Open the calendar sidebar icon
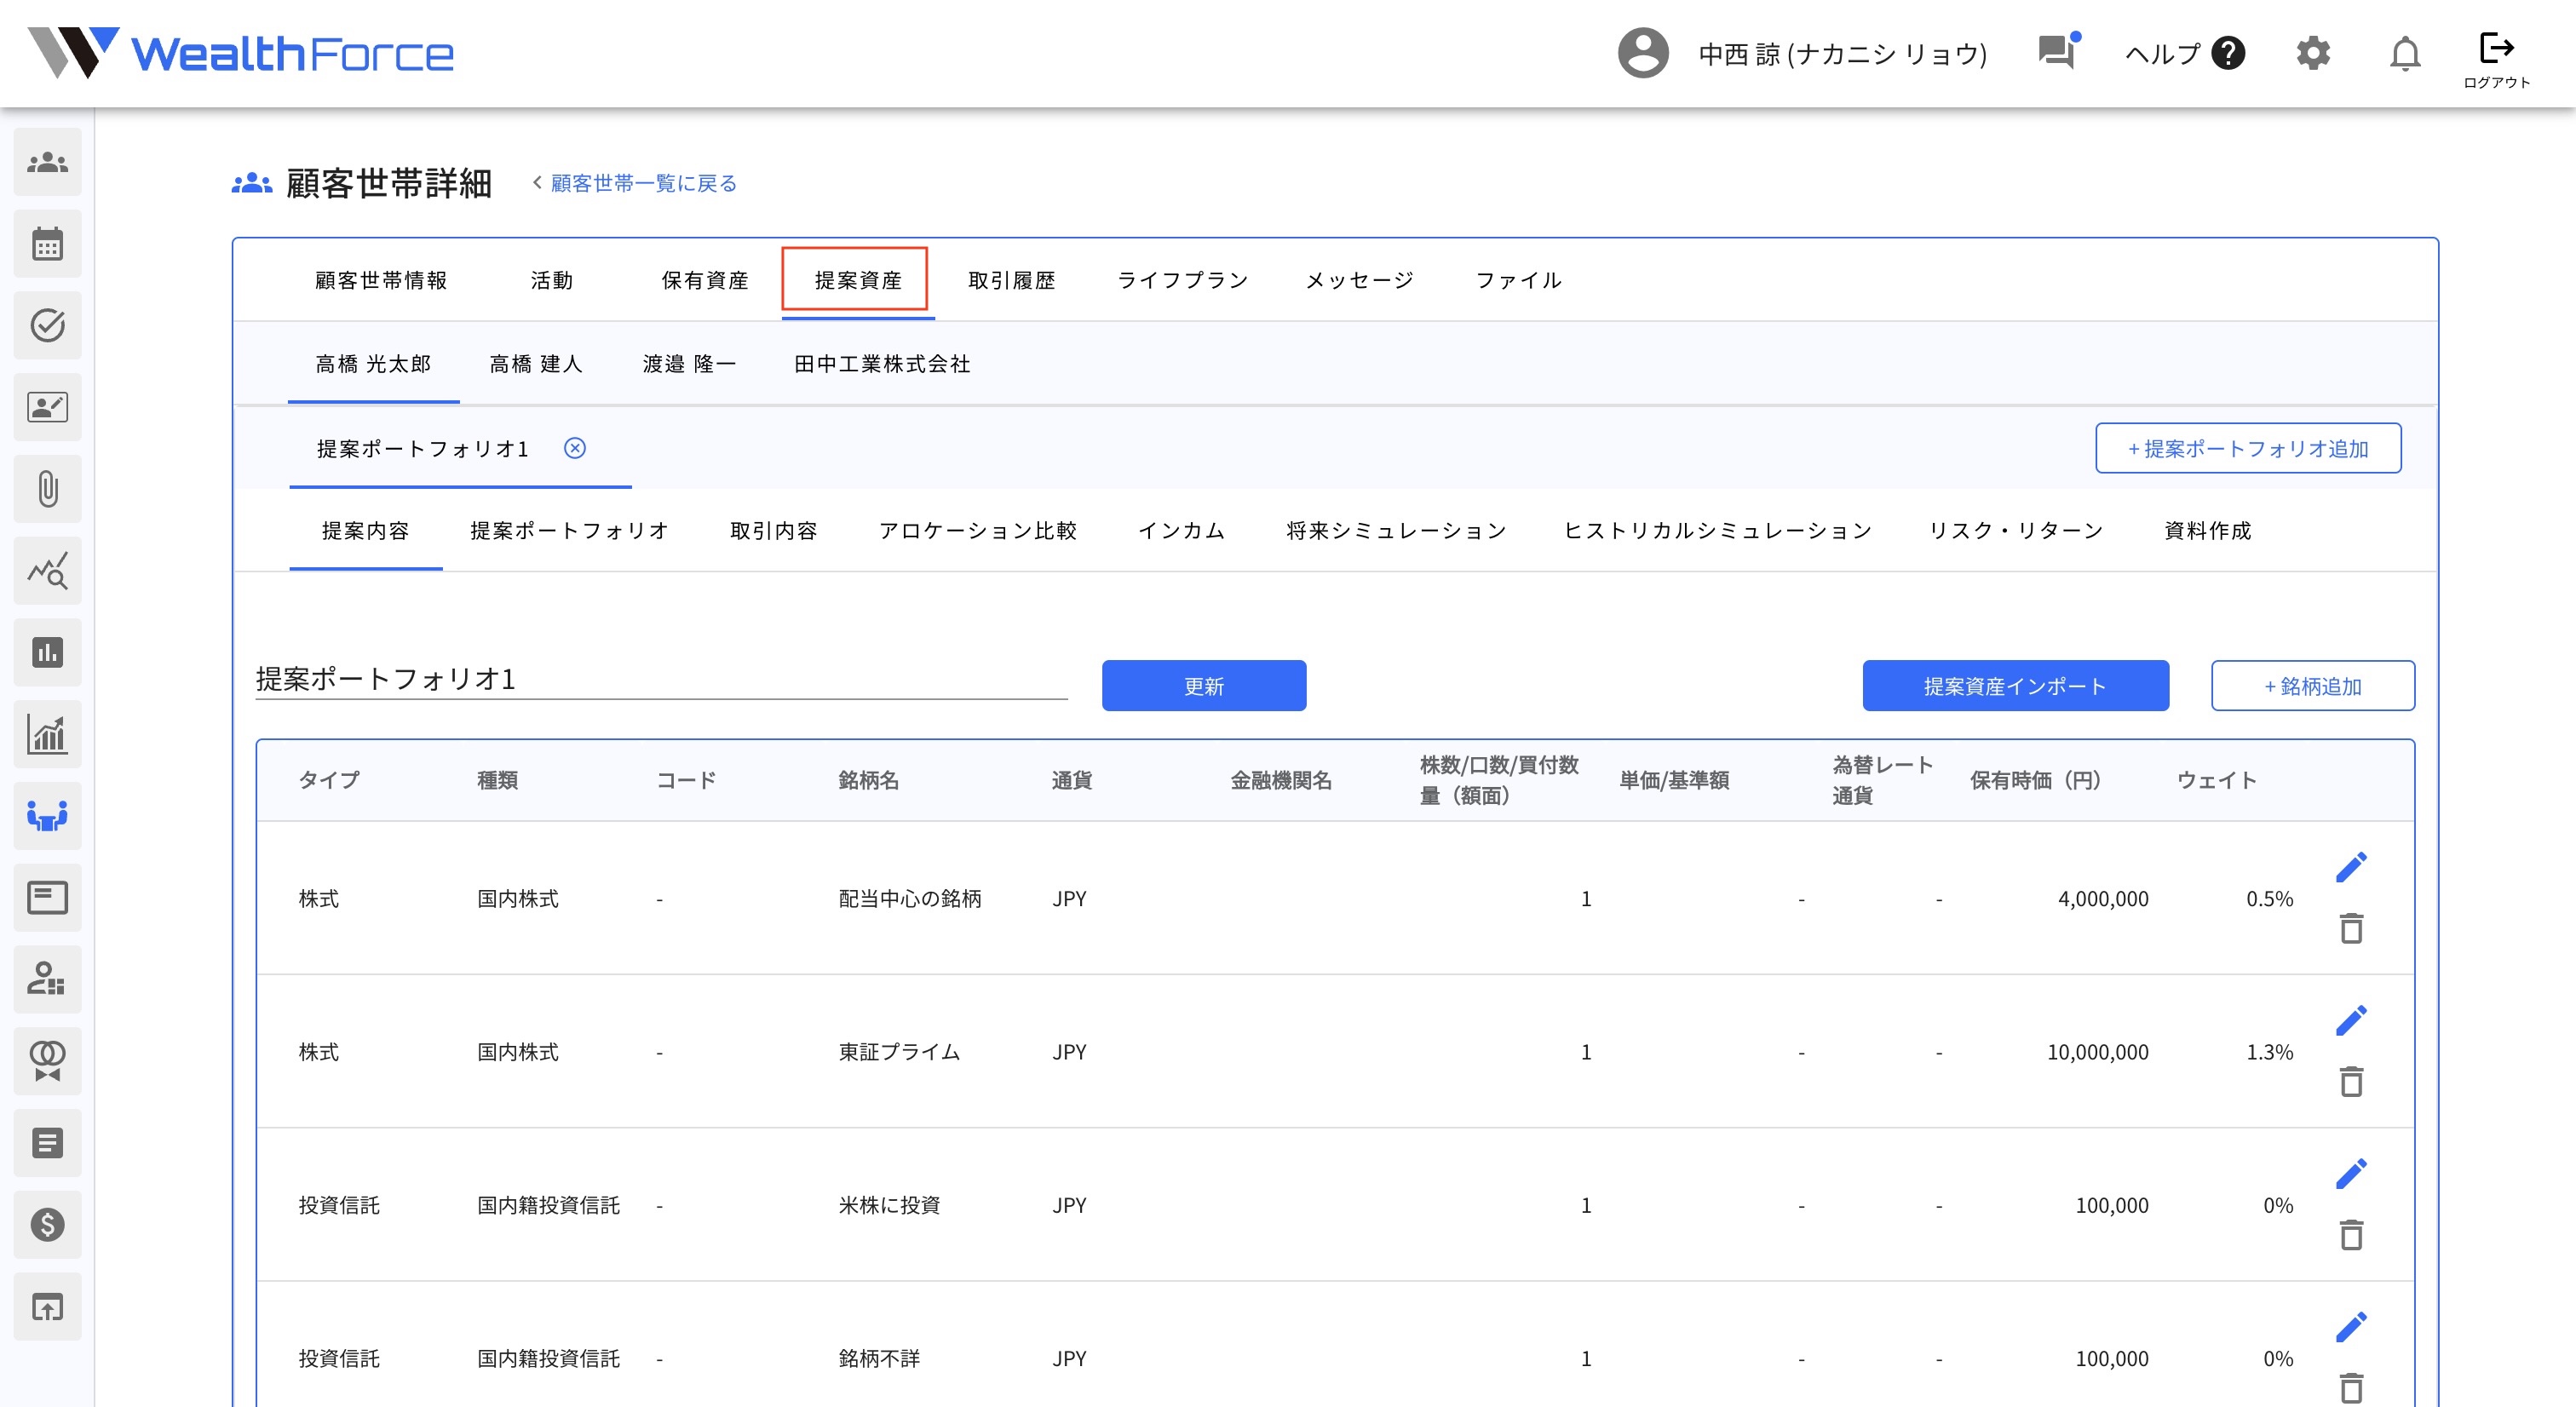 (x=47, y=244)
